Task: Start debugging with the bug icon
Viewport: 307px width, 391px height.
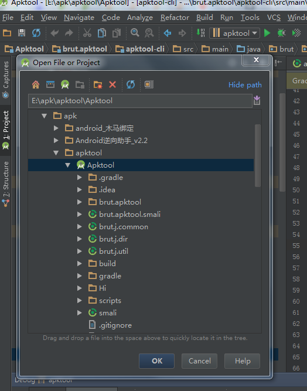Action: tap(282, 33)
